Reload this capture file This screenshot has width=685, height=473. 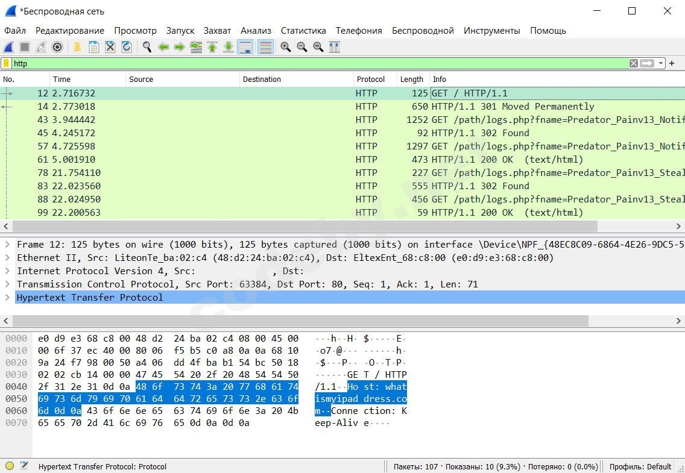(x=126, y=47)
